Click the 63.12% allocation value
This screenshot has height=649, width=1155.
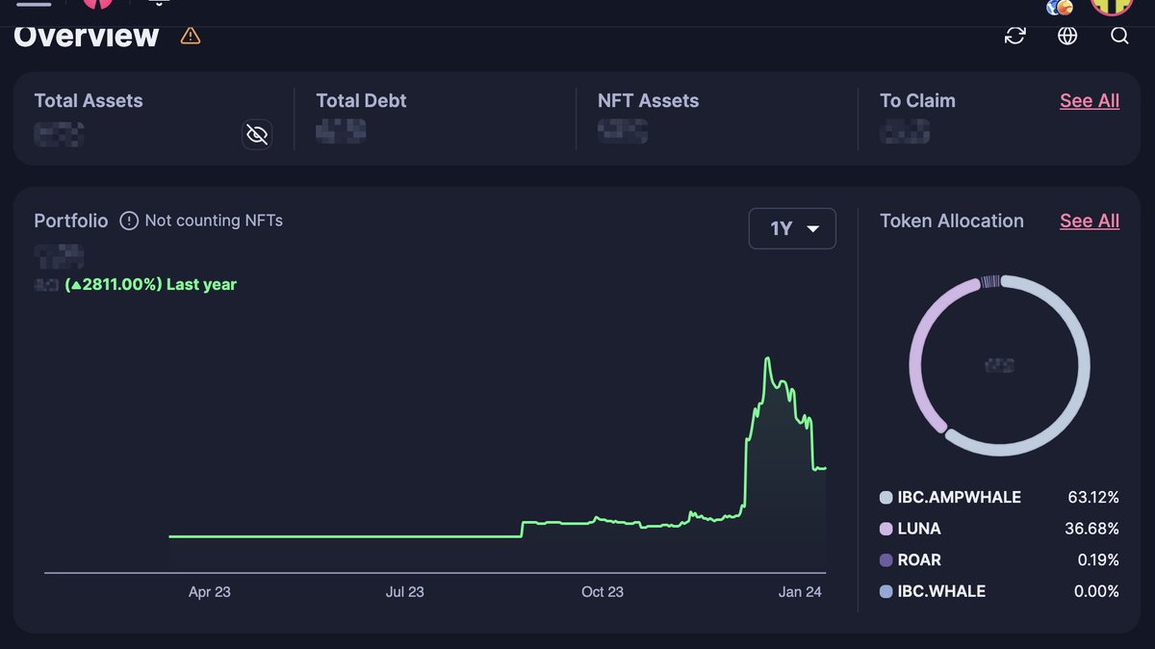coord(1093,498)
